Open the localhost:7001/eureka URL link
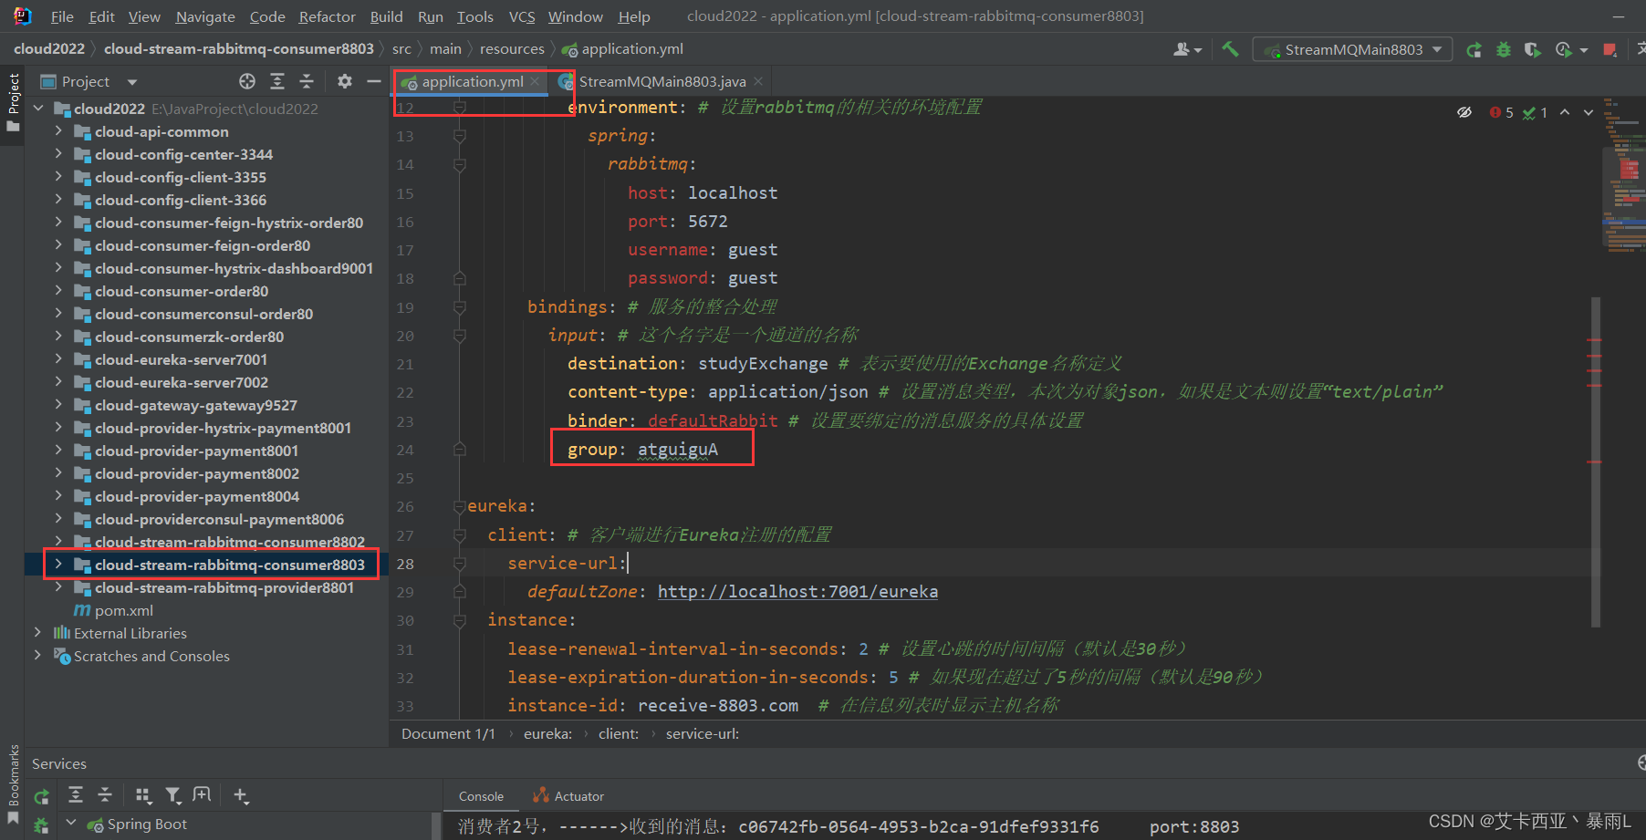 [797, 592]
